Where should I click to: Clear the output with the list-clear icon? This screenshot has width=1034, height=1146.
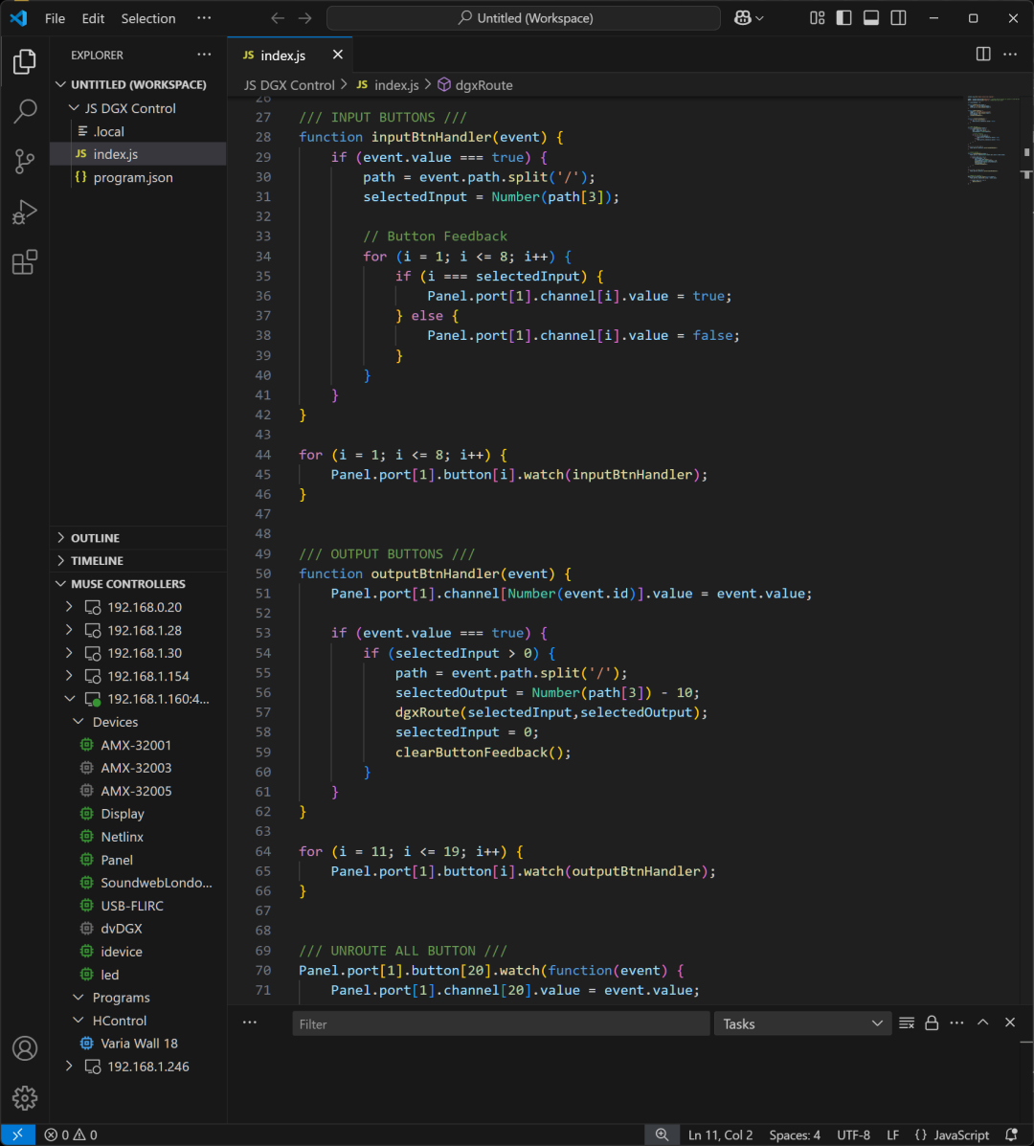click(907, 1023)
